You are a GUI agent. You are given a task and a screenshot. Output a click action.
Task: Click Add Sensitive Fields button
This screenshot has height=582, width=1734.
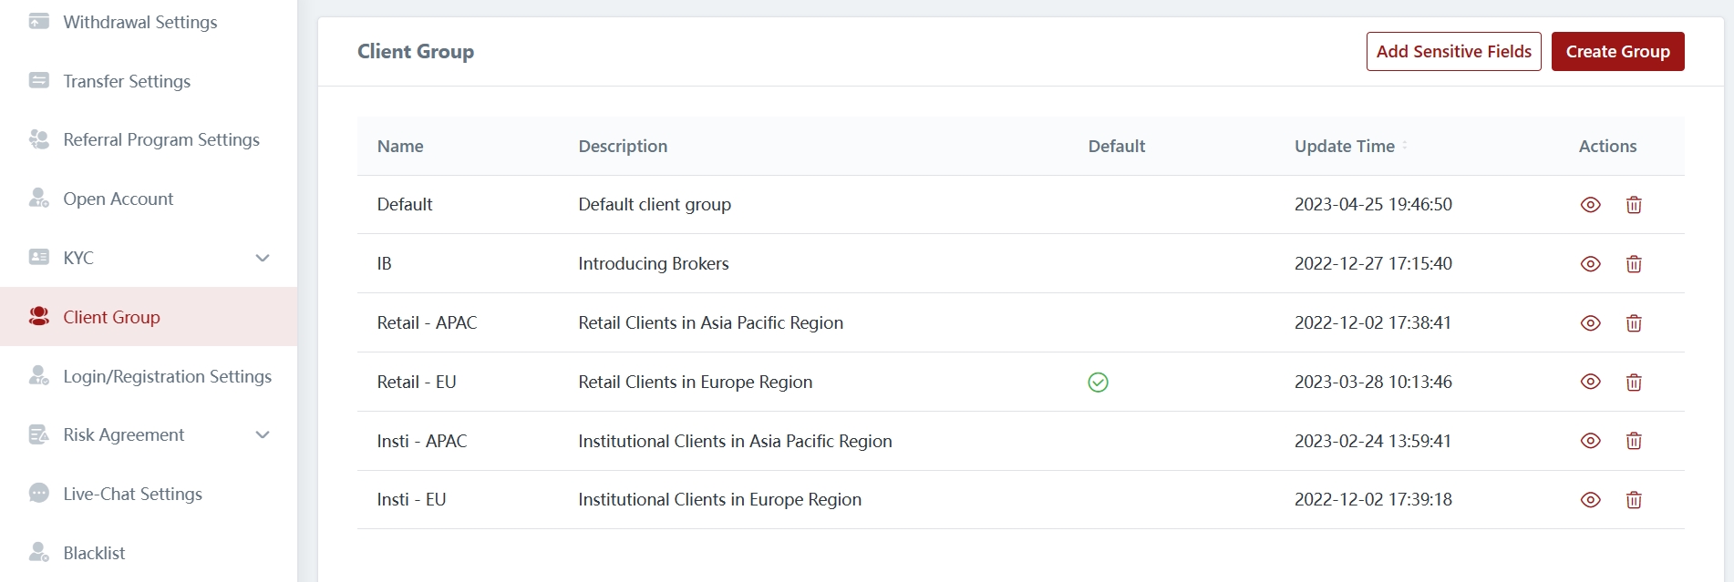click(1453, 52)
